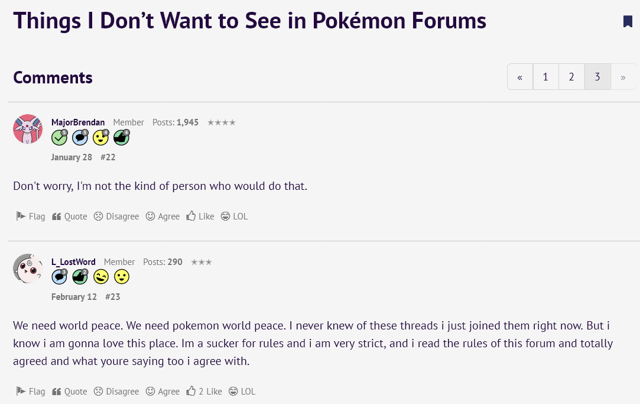React LOL to L_LostWord's comment

coord(242,392)
